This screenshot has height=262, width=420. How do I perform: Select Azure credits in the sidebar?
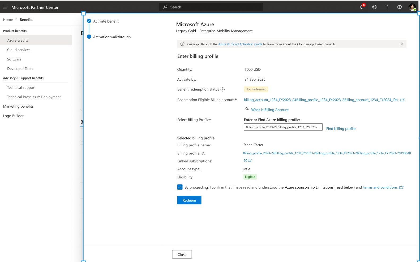(36, 40)
